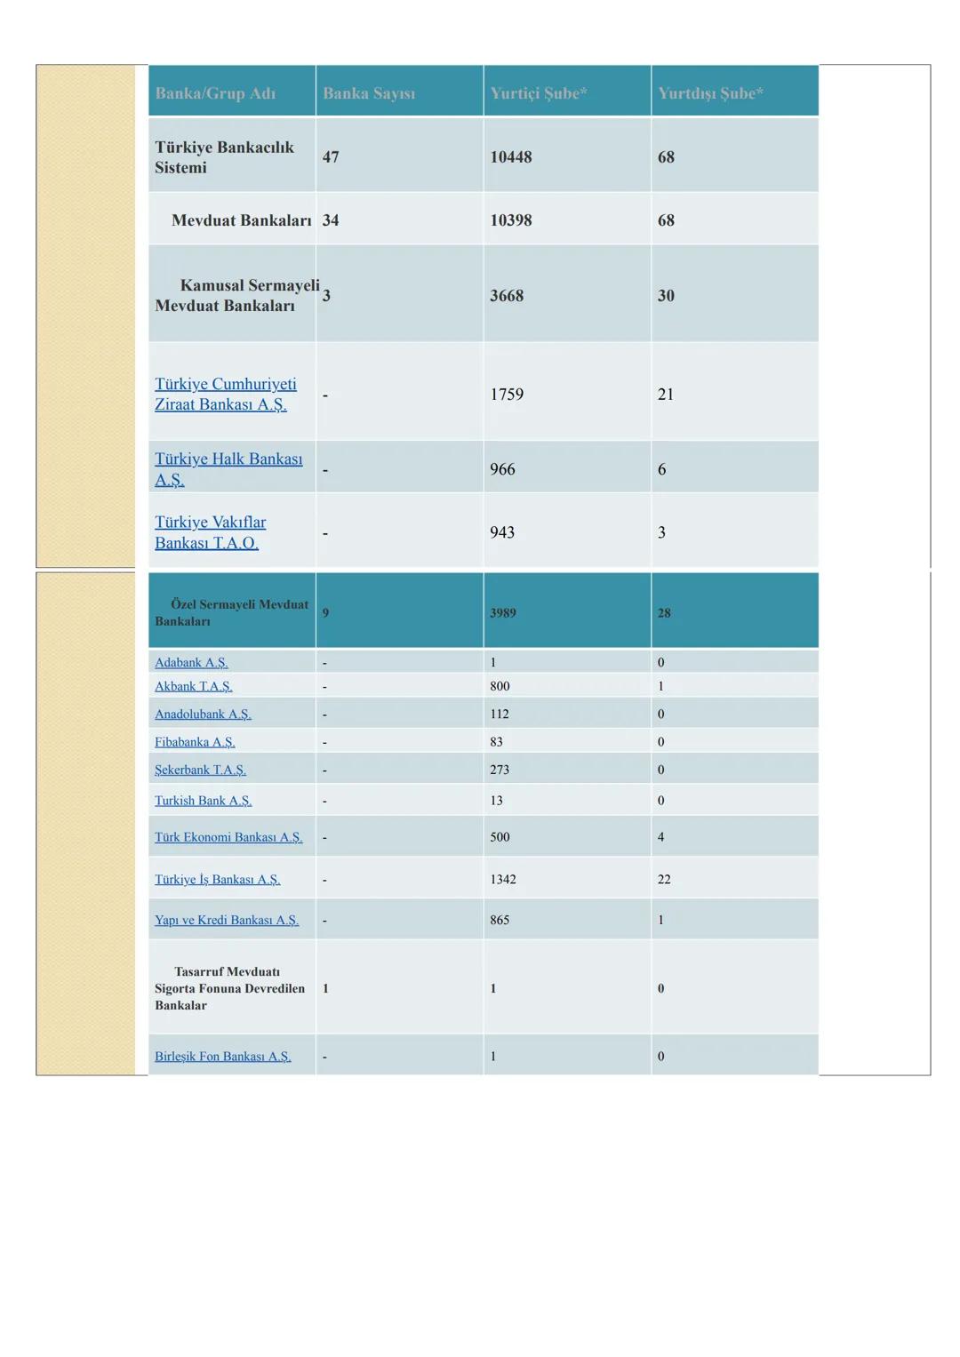Open the Adabank A.Ş. hyperlink
Screen dimensions: 960x1357
[x=191, y=663]
